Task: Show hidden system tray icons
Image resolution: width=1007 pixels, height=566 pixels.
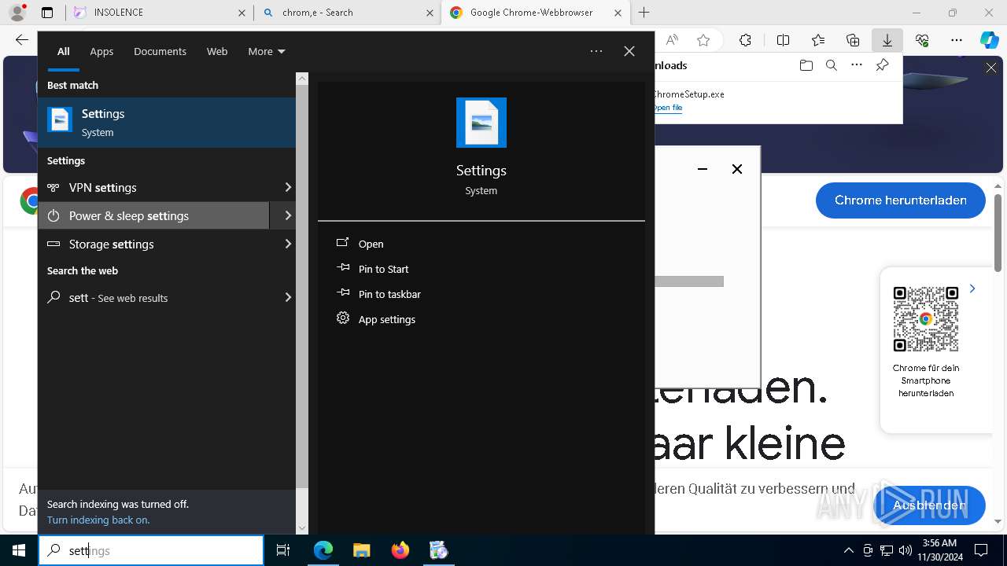Action: pyautogui.click(x=848, y=550)
